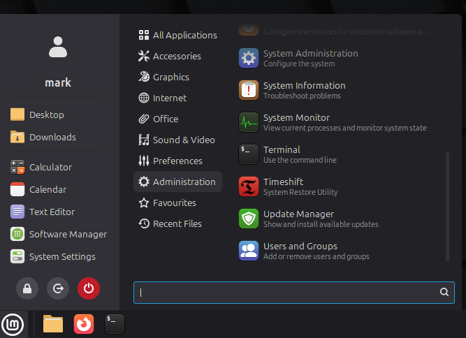466x338 pixels.
Task: Select the Internet category
Action: pyautogui.click(x=177, y=98)
